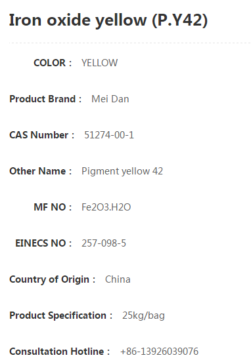The height and width of the screenshot is (364, 251).
Task: Select the formula Fe2O3.H2O
Action: point(106,207)
